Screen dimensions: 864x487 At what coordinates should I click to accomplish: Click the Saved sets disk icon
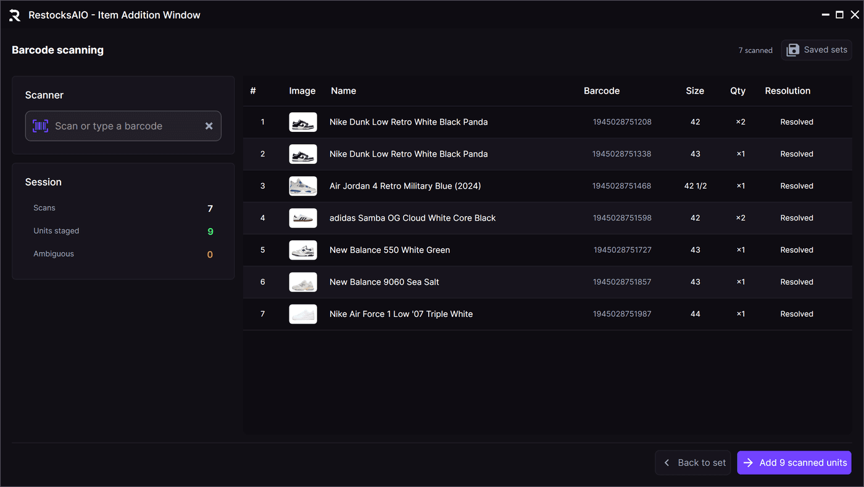(793, 50)
